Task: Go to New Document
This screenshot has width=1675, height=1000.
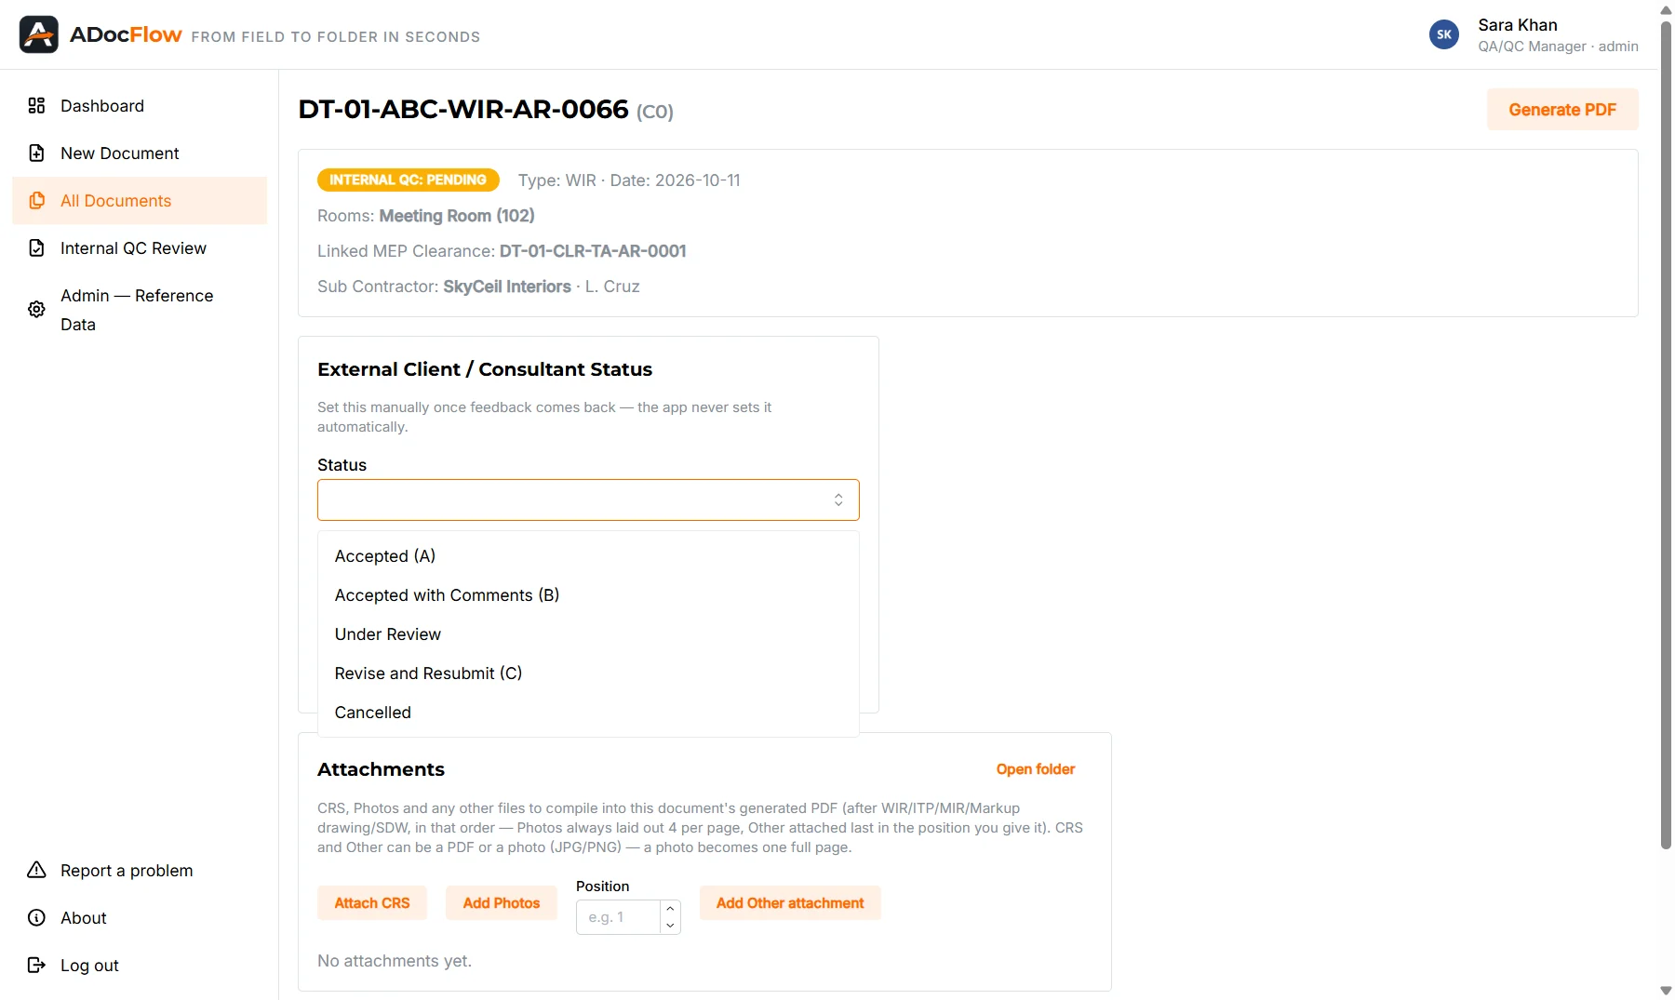Action: (x=140, y=153)
